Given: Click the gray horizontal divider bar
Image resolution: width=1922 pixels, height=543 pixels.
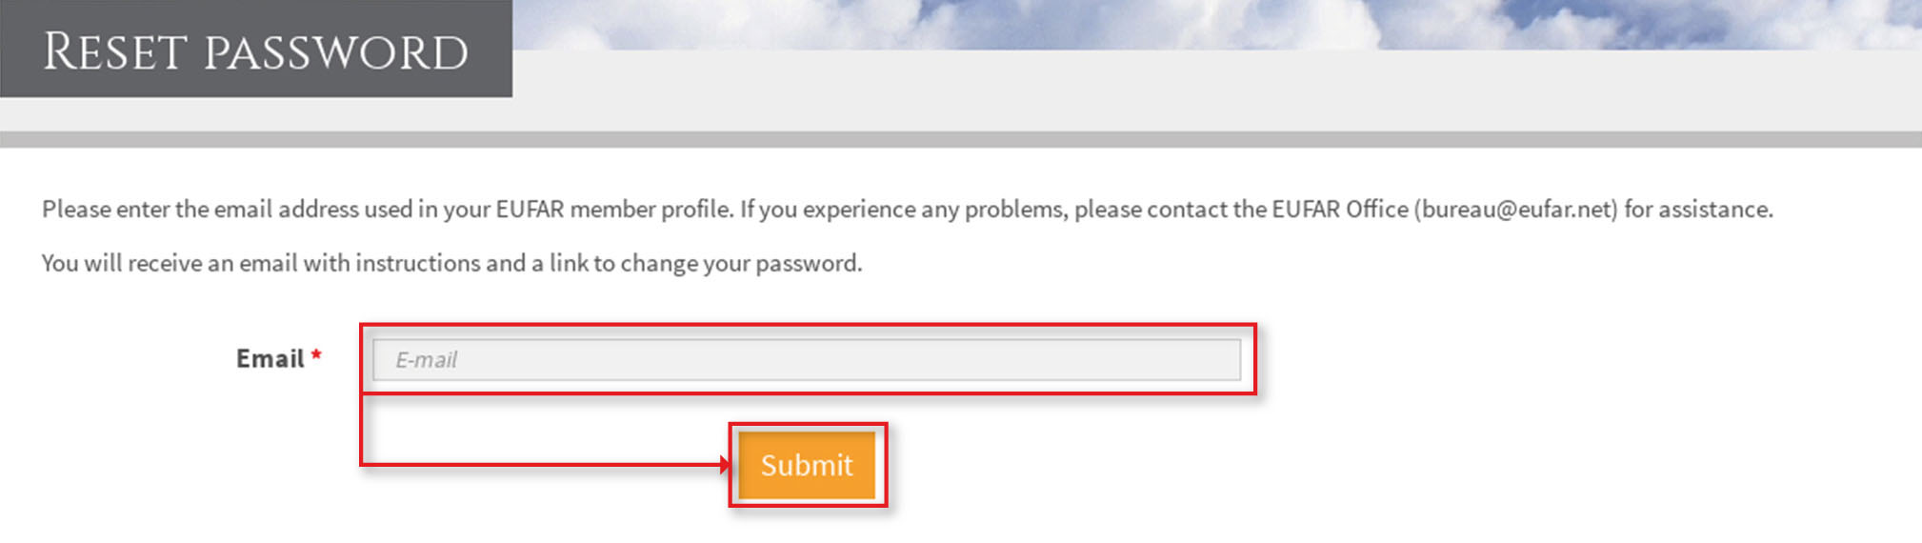Looking at the screenshot, I should pos(960,140).
